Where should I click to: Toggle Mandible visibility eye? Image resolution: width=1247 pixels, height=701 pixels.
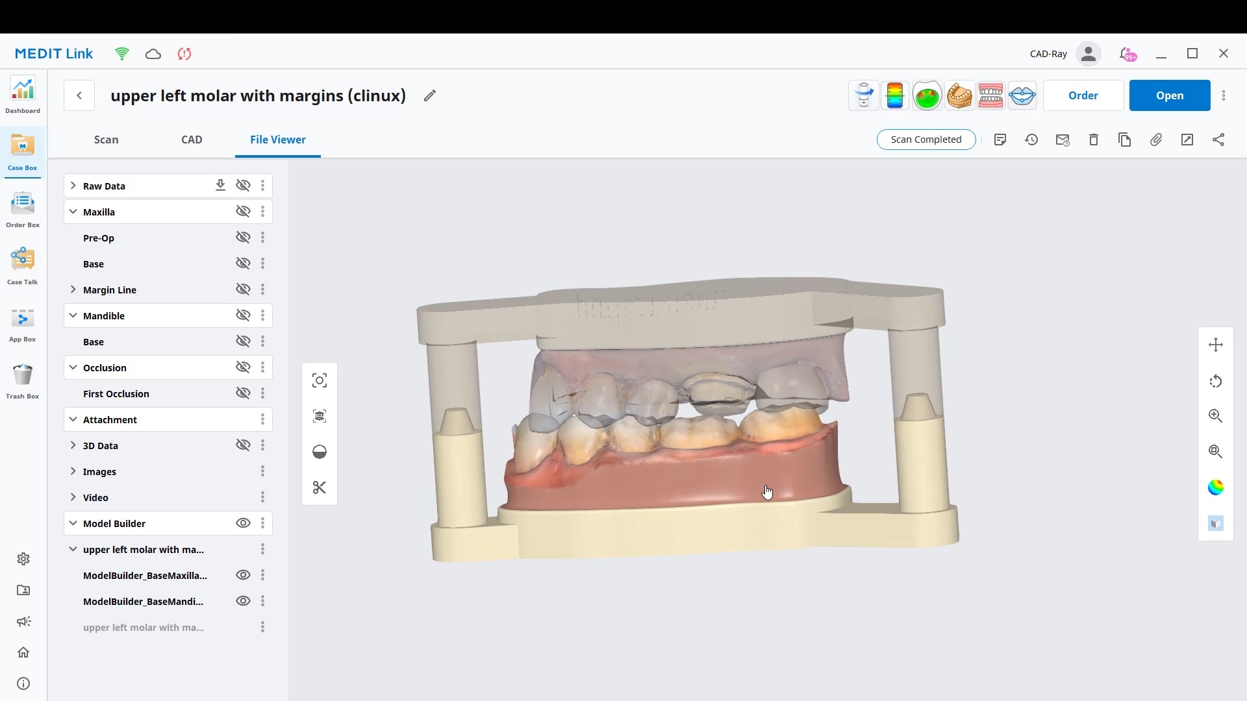coord(243,315)
